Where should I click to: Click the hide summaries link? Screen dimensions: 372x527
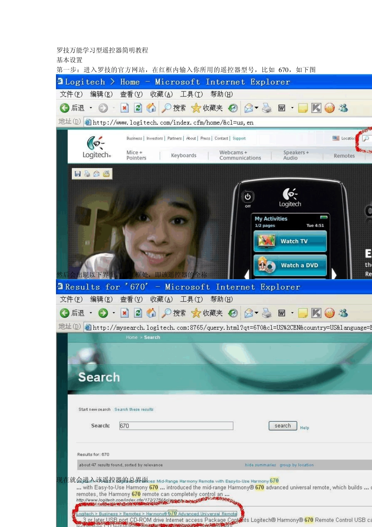click(x=260, y=465)
